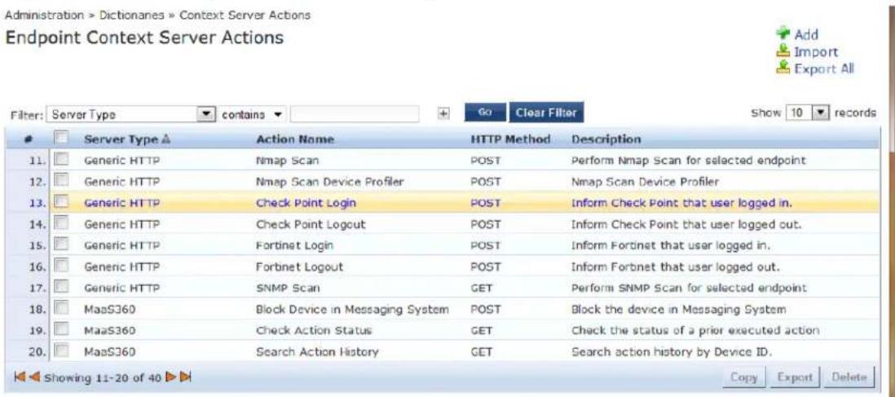
Task: Open the Server Type filter field dropdown
Action: [x=130, y=113]
